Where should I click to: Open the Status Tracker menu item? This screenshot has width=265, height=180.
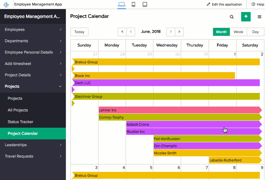[21, 122]
